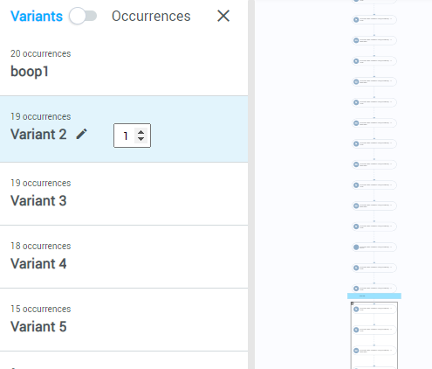Viewport: 432px width, 369px height.
Task: Select the Variant 3 row
Action: [124, 194]
